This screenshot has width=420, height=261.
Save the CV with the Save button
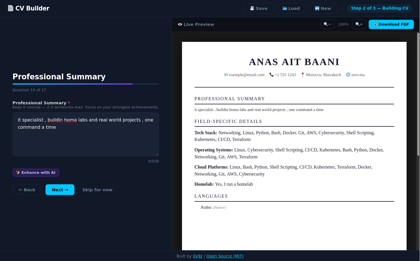point(259,8)
